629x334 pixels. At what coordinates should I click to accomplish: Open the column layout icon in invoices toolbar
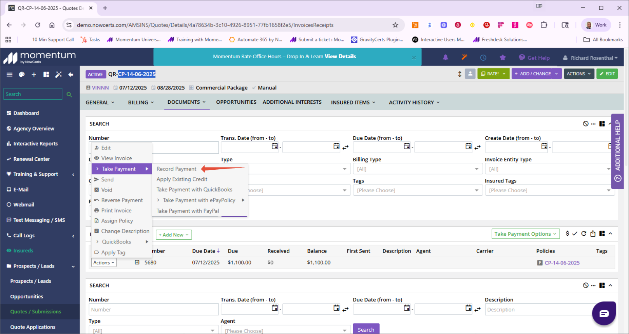click(x=602, y=233)
